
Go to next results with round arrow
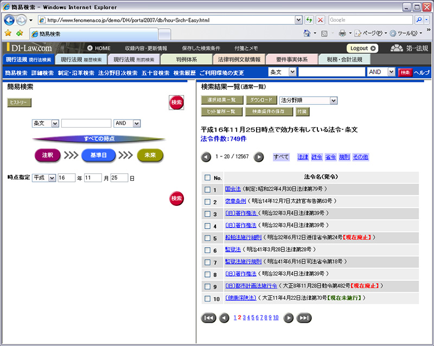[x=259, y=157]
